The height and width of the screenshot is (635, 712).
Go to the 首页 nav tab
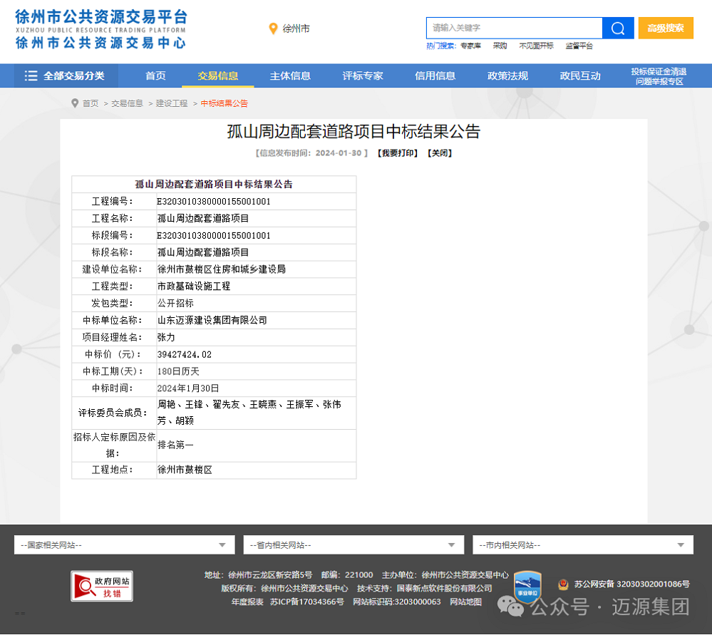155,76
